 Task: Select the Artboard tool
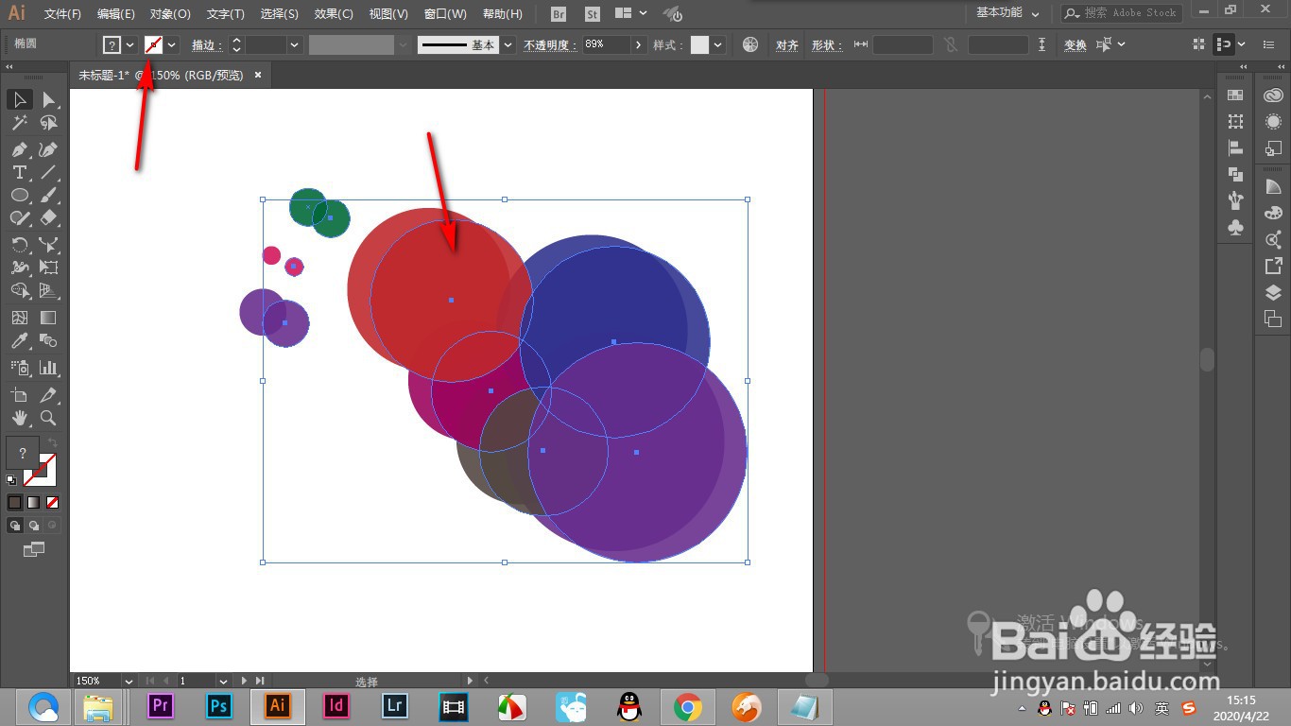[19, 394]
